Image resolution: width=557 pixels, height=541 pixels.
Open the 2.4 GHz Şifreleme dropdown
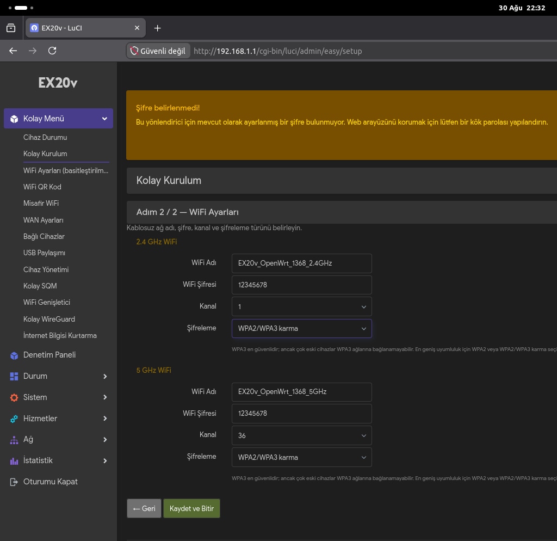[301, 328]
